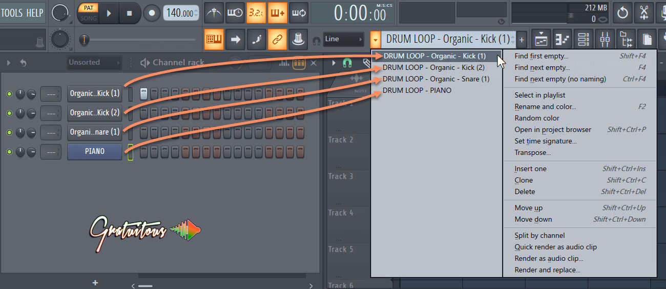Click Channel rack undo arrow icon
The height and width of the screenshot is (289, 666).
pos(23,63)
